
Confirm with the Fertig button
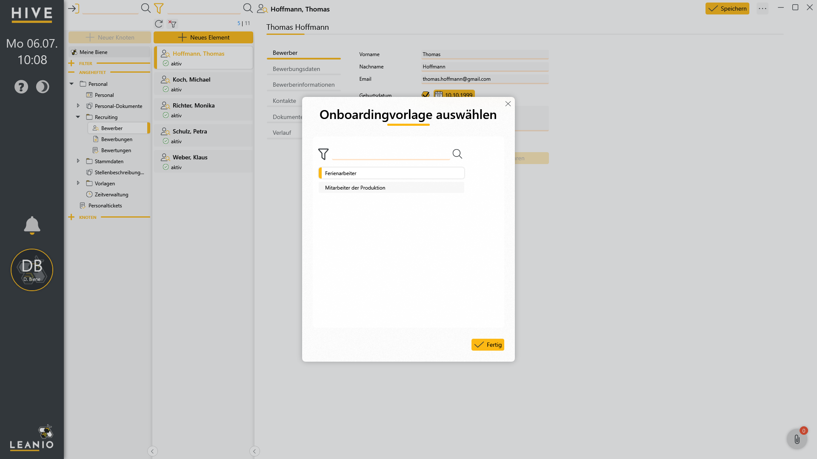pyautogui.click(x=488, y=345)
